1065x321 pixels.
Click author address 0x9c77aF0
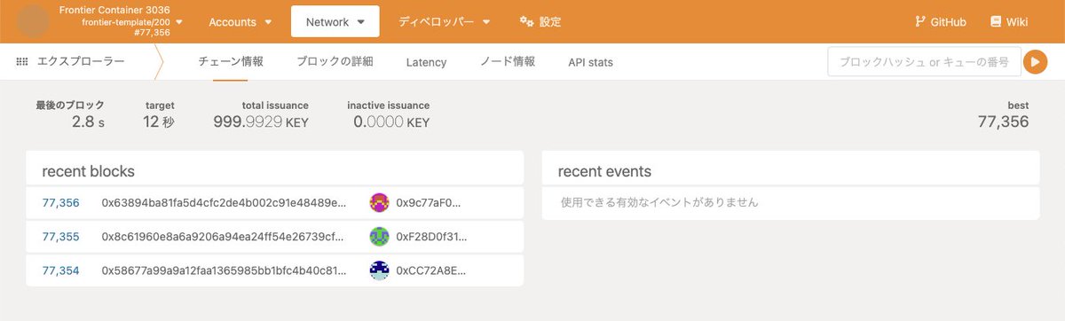[x=430, y=203]
